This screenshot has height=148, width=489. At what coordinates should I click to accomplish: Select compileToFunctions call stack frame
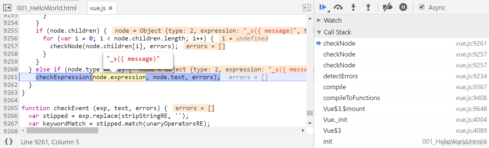pos(401,98)
